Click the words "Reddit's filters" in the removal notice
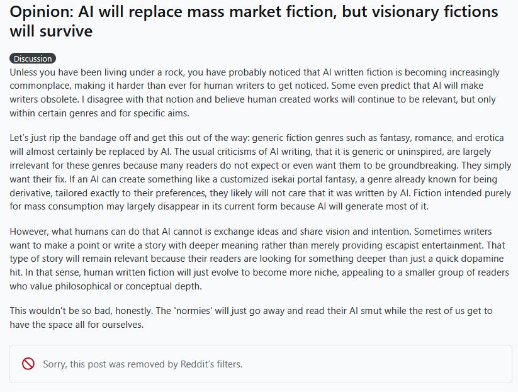Screen dimensions: 518x392 pos(210,364)
